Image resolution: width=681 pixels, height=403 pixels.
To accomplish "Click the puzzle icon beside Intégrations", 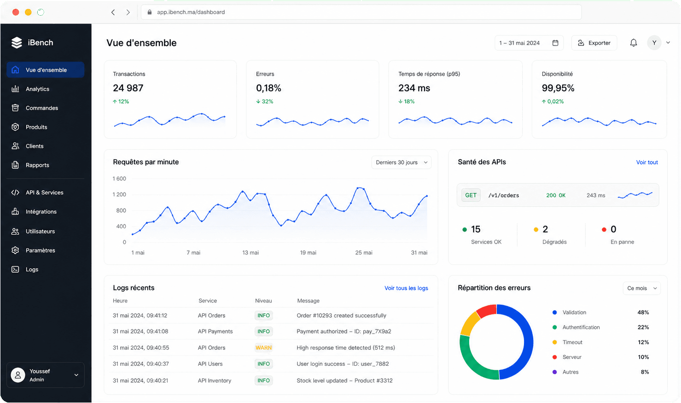I will pyautogui.click(x=15, y=211).
